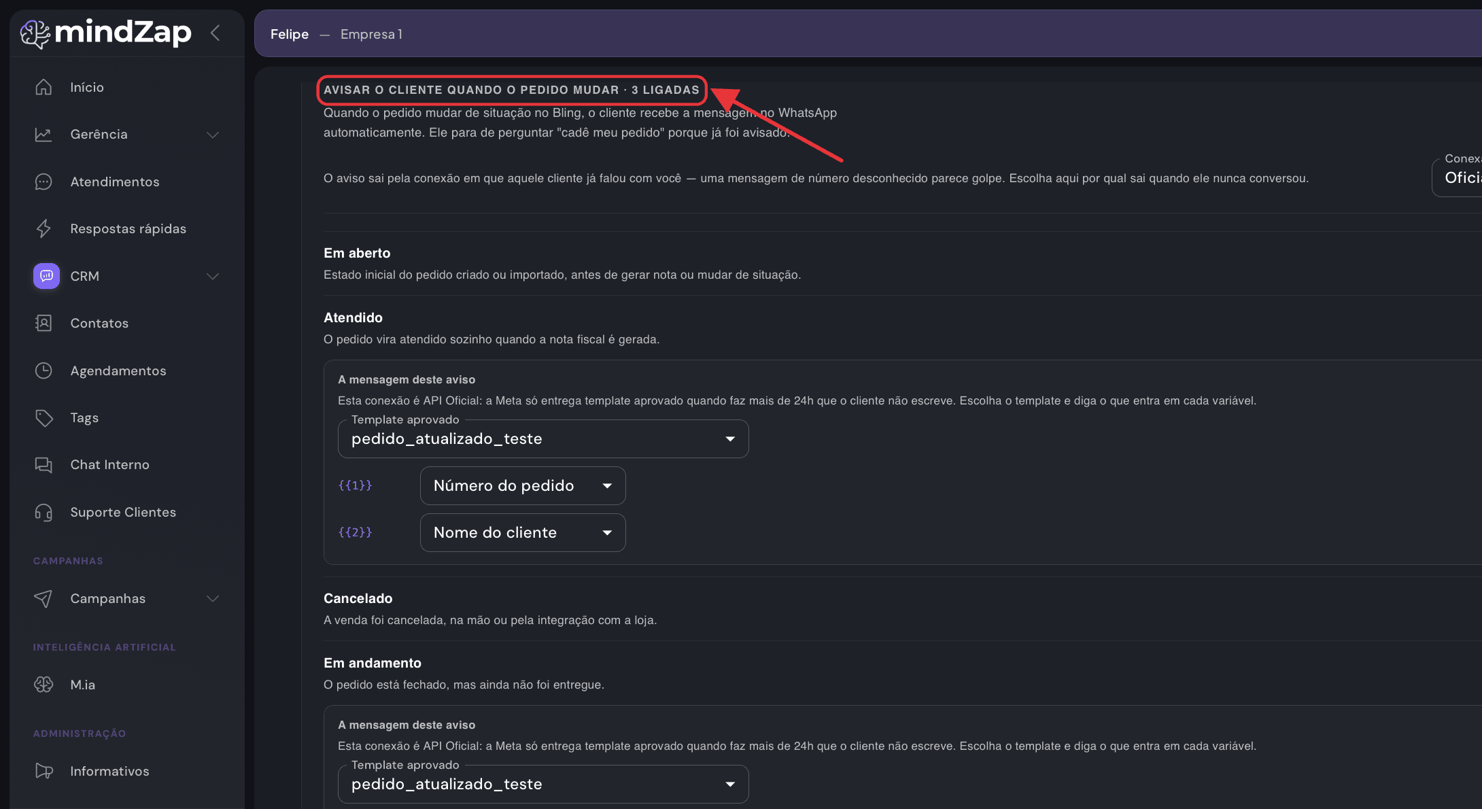Open Atendimentos chat bubble icon
Viewport: 1482px width, 809px height.
[x=44, y=182]
